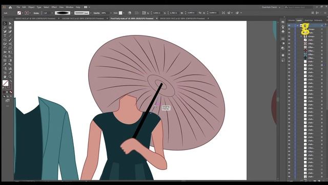This screenshot has height=185, width=328.
Task: Click the Swap Fill and Stroke arrow
Action: point(11,81)
